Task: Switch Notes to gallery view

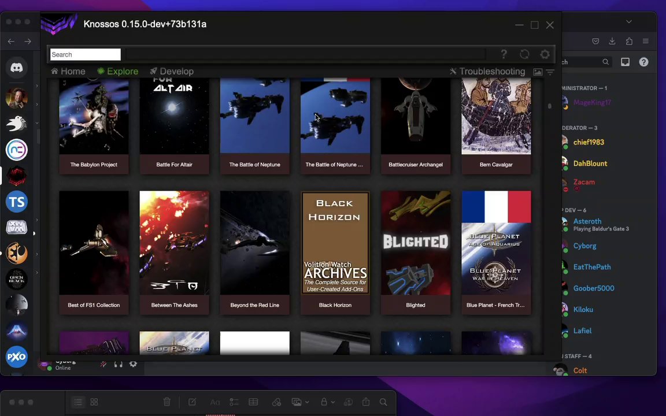Action: coord(94,402)
